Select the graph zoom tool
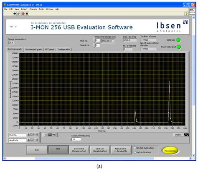The width and height of the screenshot is (198, 170). pyautogui.click(x=50, y=135)
